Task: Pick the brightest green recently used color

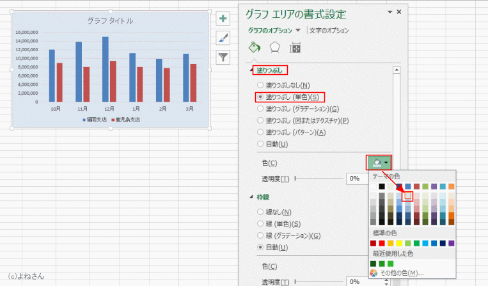Action: (391, 264)
